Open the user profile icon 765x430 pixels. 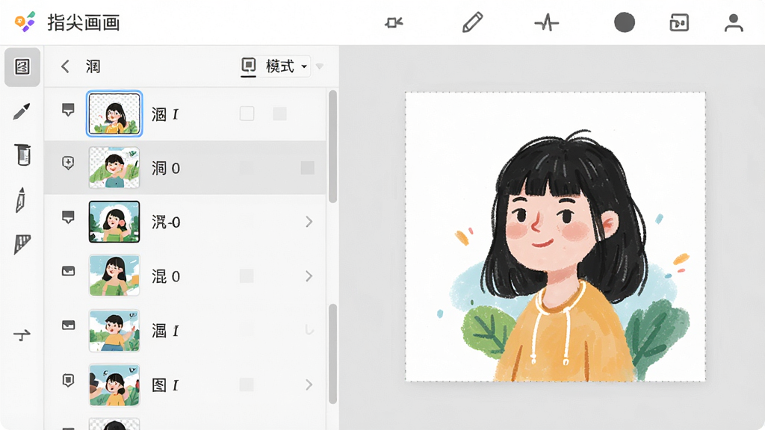(x=734, y=22)
